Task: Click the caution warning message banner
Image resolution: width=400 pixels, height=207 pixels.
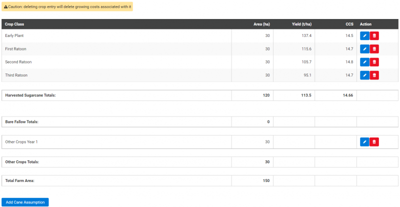Action: 67,7
